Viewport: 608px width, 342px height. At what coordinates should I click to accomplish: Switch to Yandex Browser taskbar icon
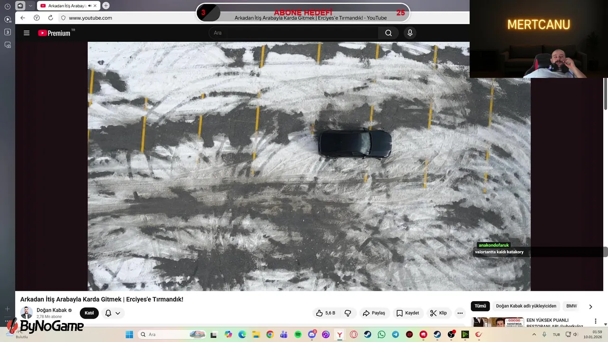tap(340, 334)
